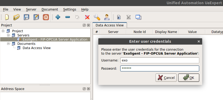Image resolution: width=223 pixels, height=100 pixels.
Task: Add document page icon in toolbar
Action: [x=119, y=17]
